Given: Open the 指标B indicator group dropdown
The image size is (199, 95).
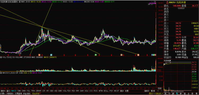Looking at the screenshot, I should pos(147,91).
